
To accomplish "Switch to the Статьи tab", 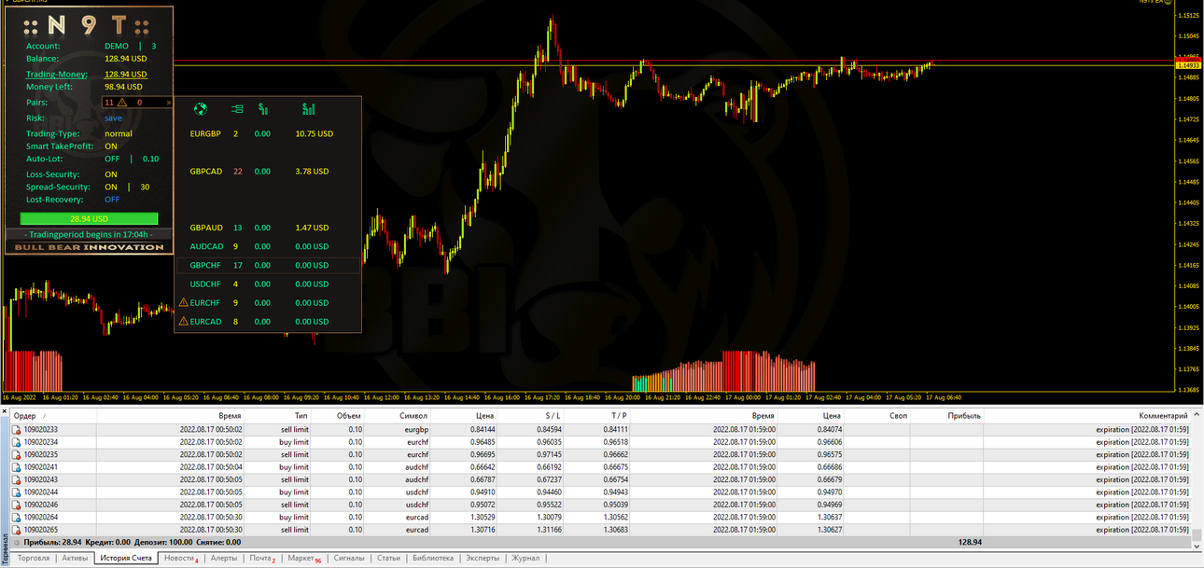I will point(388,558).
